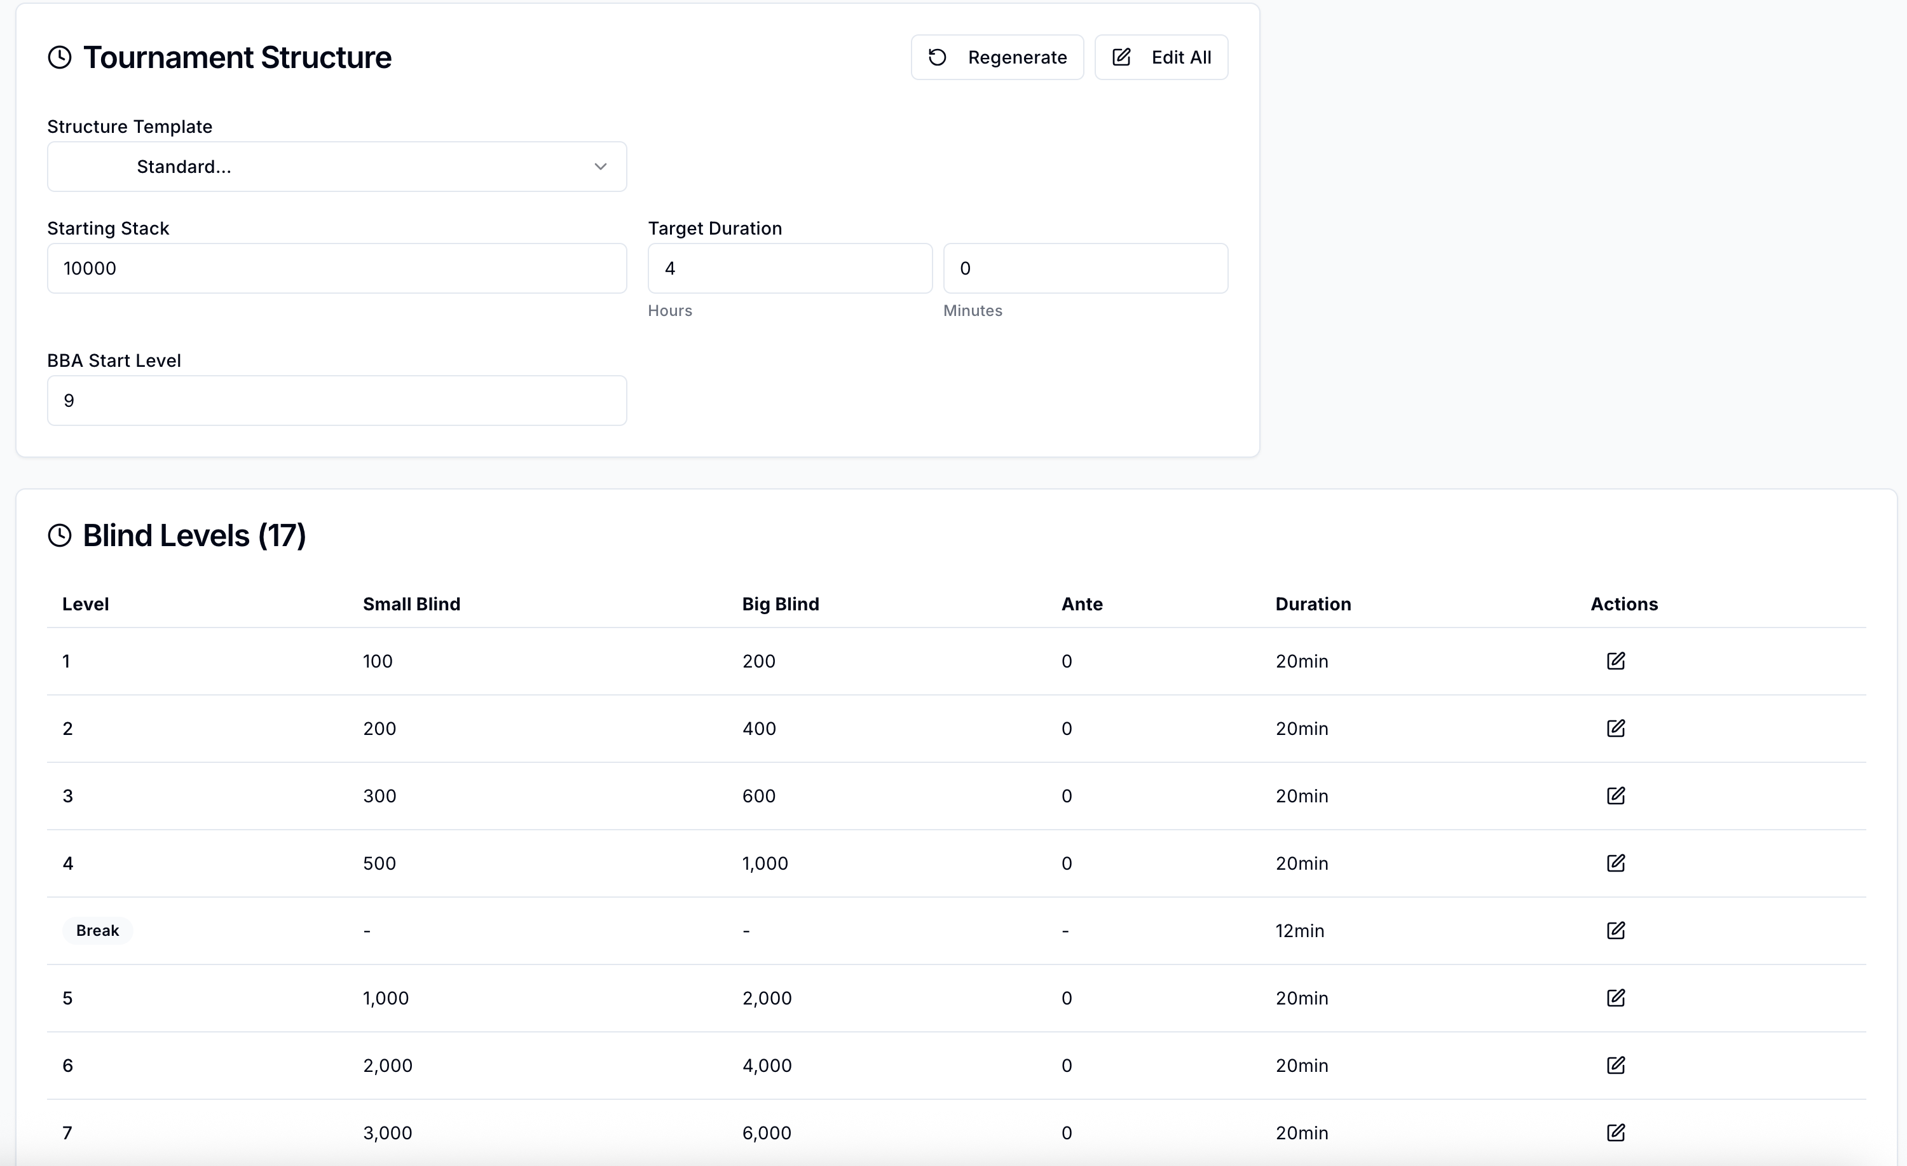Edit the level 4 blind row
The height and width of the screenshot is (1166, 1907).
pyautogui.click(x=1615, y=863)
